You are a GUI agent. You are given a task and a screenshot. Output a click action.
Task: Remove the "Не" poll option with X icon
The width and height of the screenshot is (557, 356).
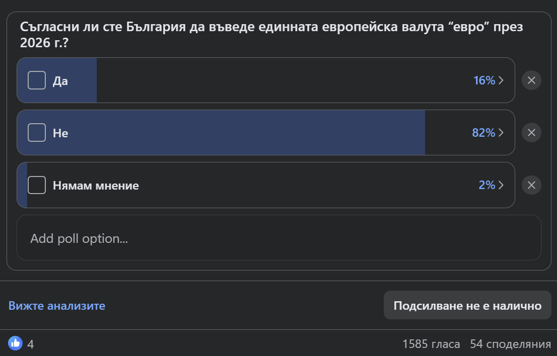[x=531, y=133]
